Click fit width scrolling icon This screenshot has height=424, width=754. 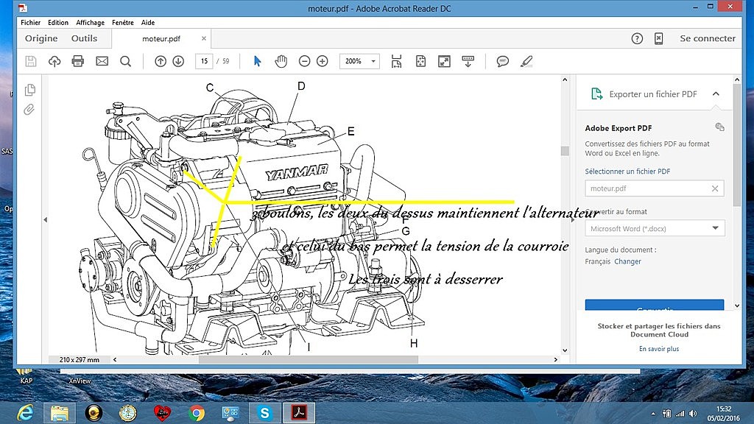(x=396, y=61)
